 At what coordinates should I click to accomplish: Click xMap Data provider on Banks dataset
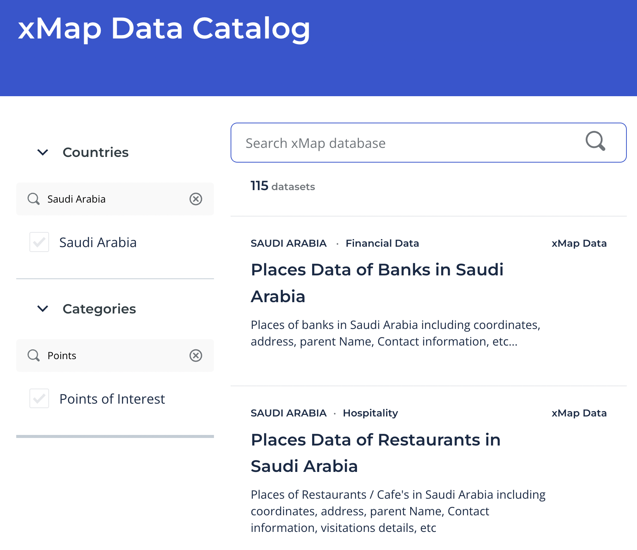click(x=579, y=243)
